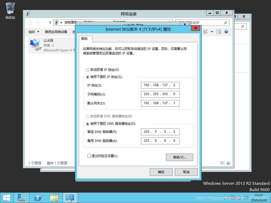Click the IP address field 192.168.137.2

tap(160, 85)
